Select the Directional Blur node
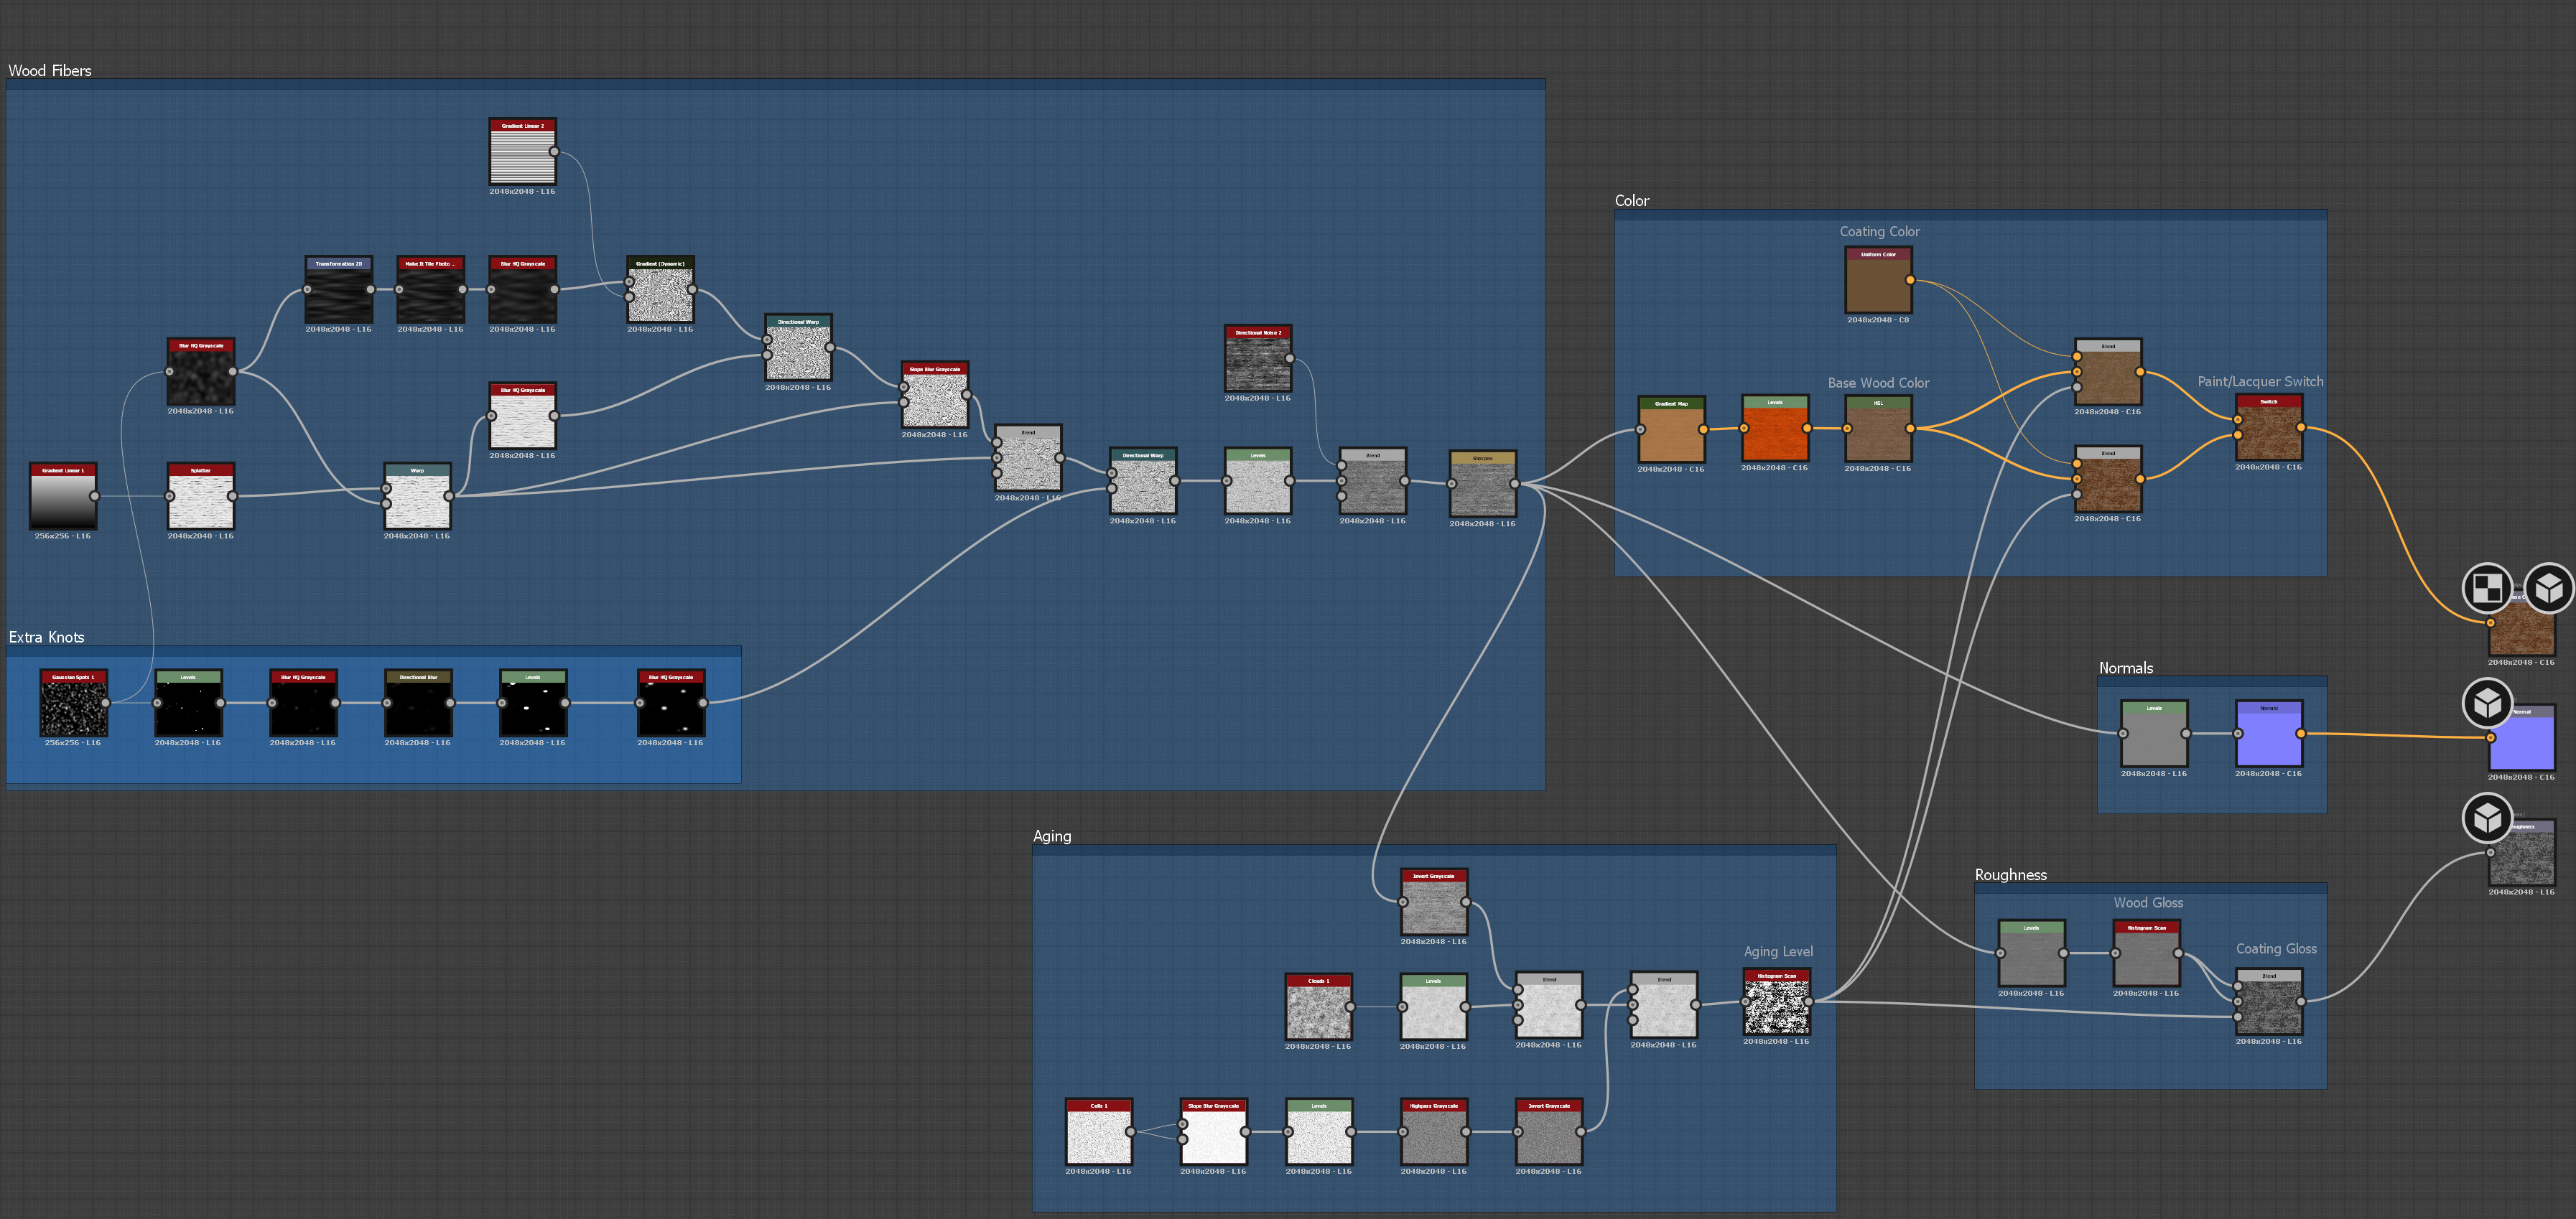2576x1219 pixels. 418,703
